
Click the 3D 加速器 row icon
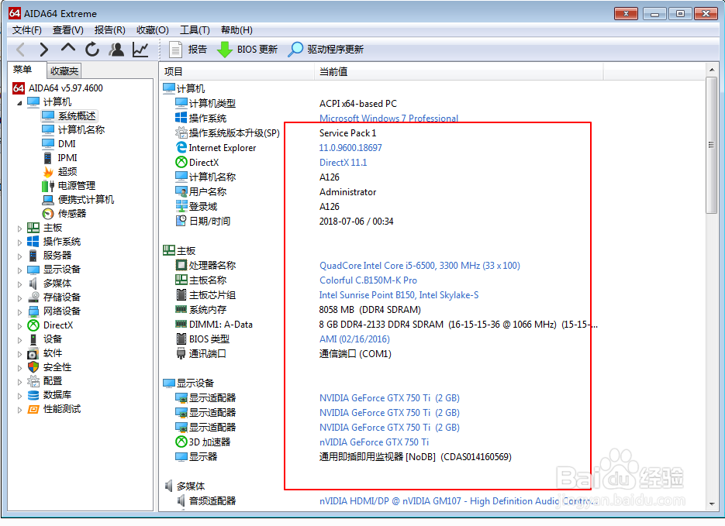pyautogui.click(x=181, y=442)
